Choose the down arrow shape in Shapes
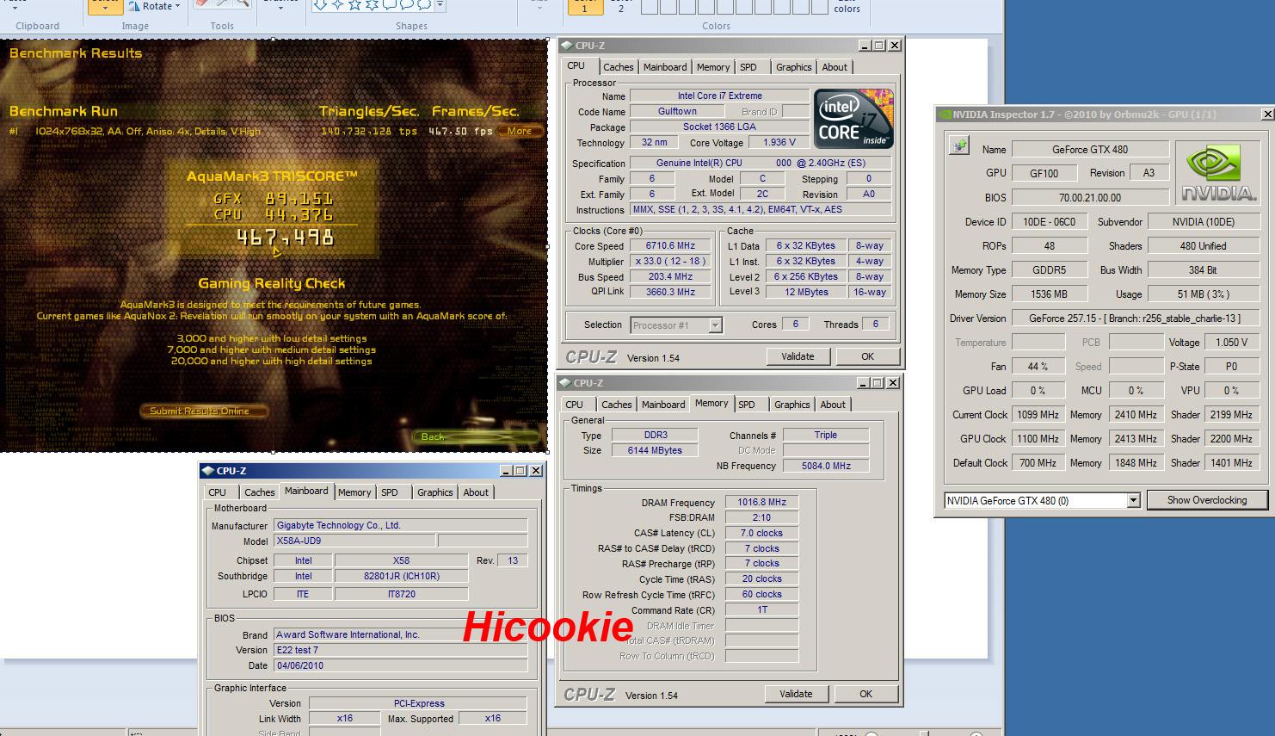This screenshot has width=1275, height=736. (320, 5)
